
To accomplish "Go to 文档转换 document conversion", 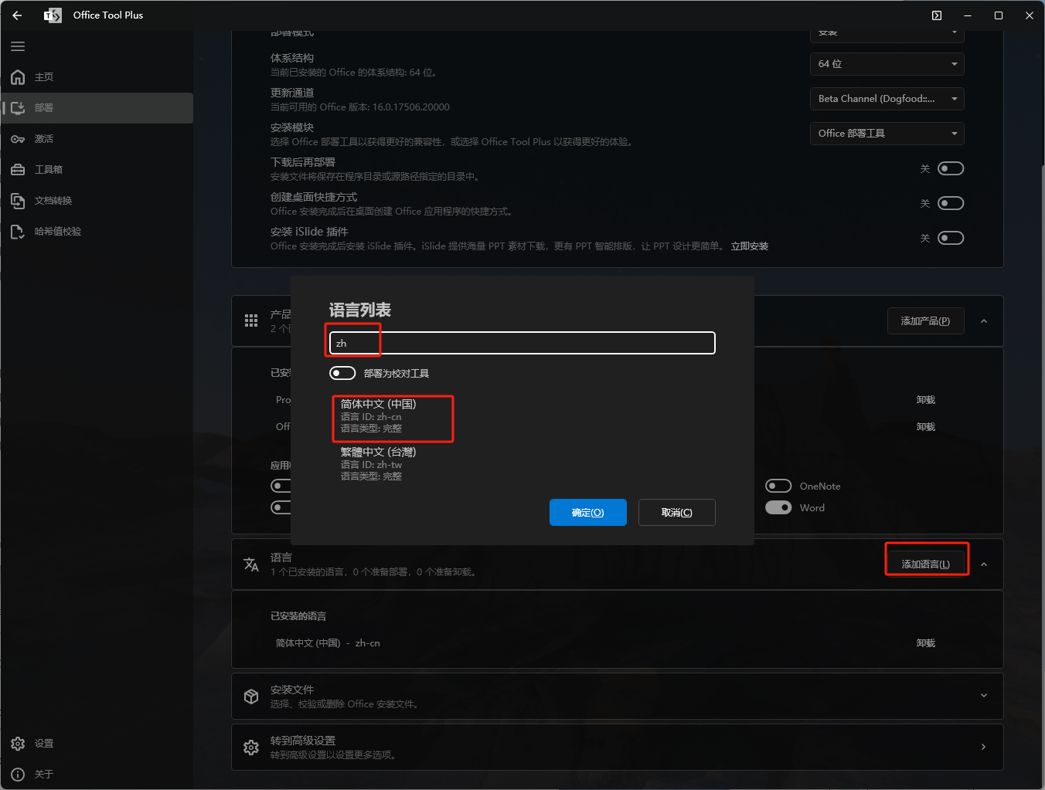I will 53,201.
